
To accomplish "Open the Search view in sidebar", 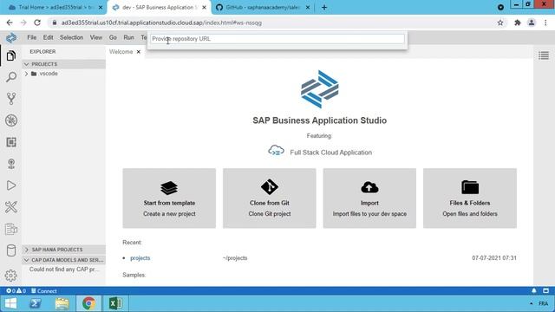I will coord(11,77).
